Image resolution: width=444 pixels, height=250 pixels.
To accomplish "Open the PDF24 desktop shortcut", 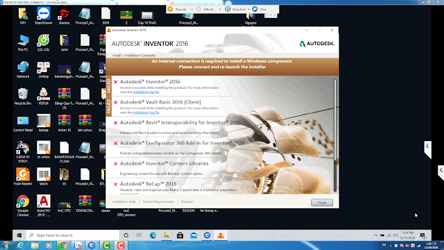I will pos(44,97).
